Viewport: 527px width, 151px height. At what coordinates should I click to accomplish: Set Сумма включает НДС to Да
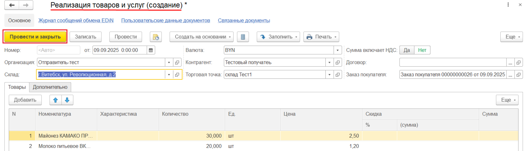point(407,50)
